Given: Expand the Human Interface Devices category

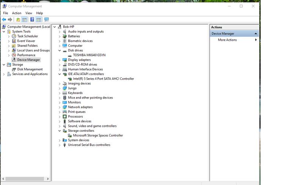Looking at the screenshot, I should tap(59, 69).
